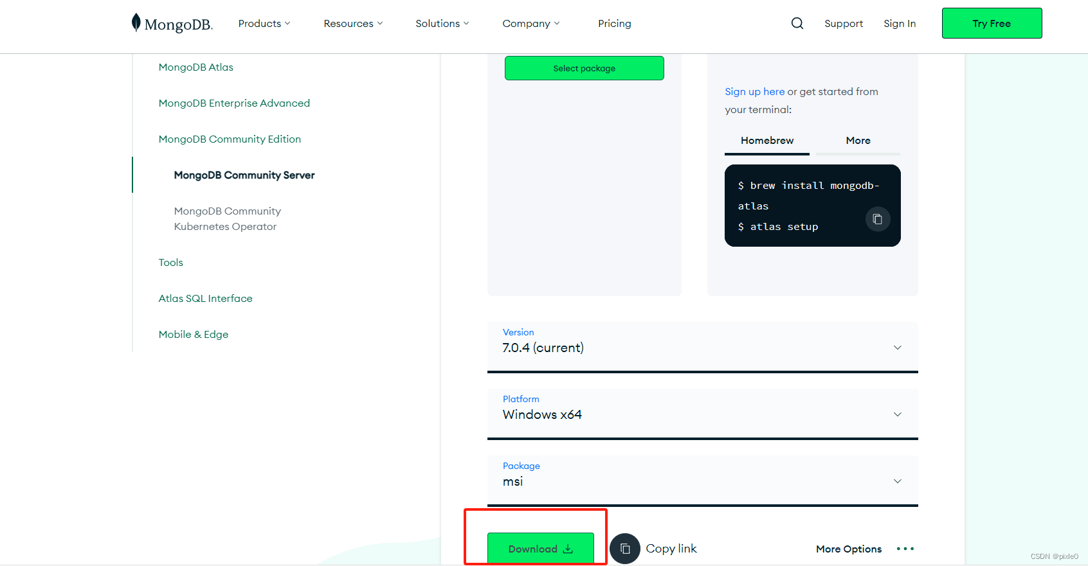Open the search magnifier icon
1088x566 pixels.
[x=797, y=23]
